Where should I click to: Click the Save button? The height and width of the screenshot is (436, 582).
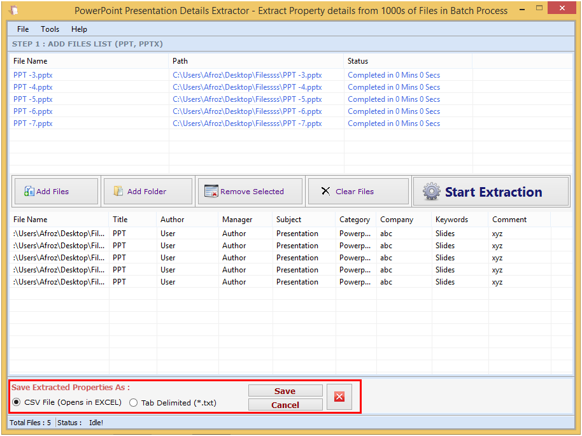[x=285, y=391]
